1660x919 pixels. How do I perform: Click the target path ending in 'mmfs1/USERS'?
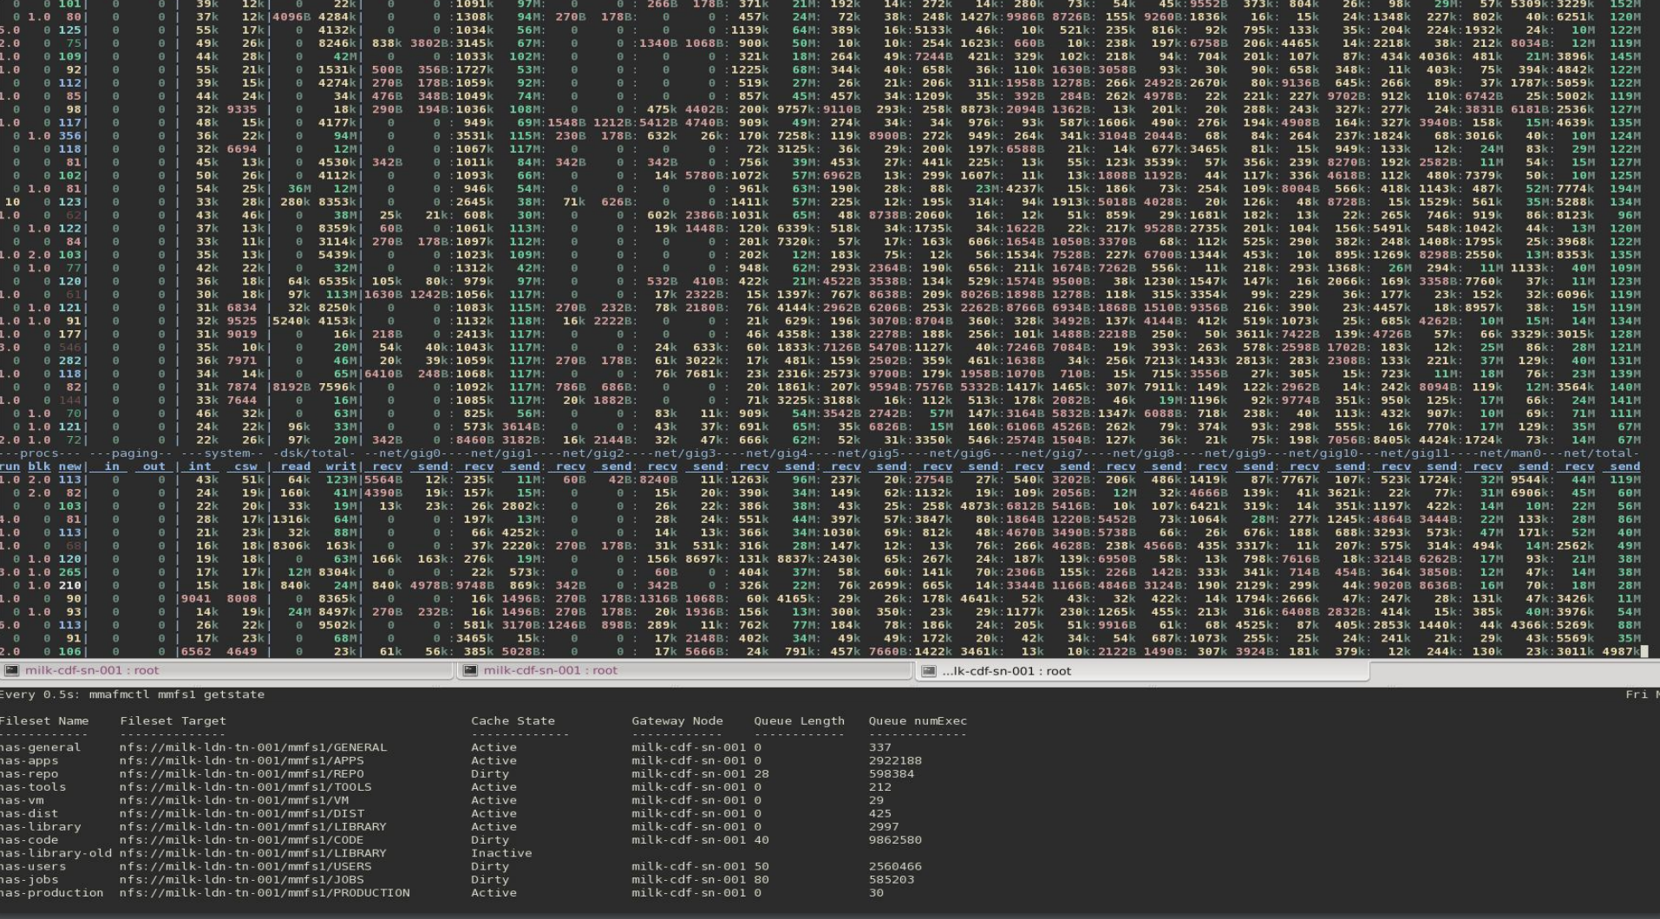point(245,866)
